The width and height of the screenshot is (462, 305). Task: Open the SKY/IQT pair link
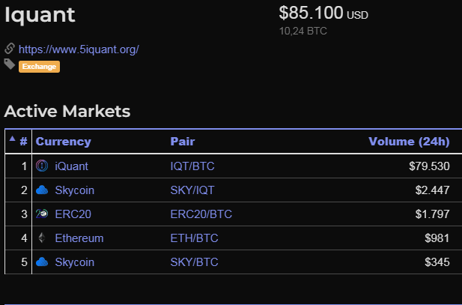(x=192, y=190)
